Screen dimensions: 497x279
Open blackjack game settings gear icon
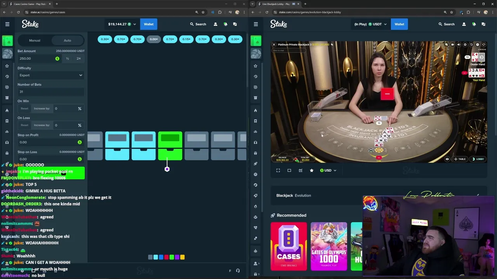coord(465,45)
